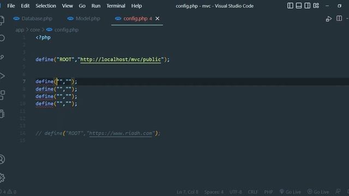Toggle primary sidebar layout icon
This screenshot has height=196, width=349.
290,5
